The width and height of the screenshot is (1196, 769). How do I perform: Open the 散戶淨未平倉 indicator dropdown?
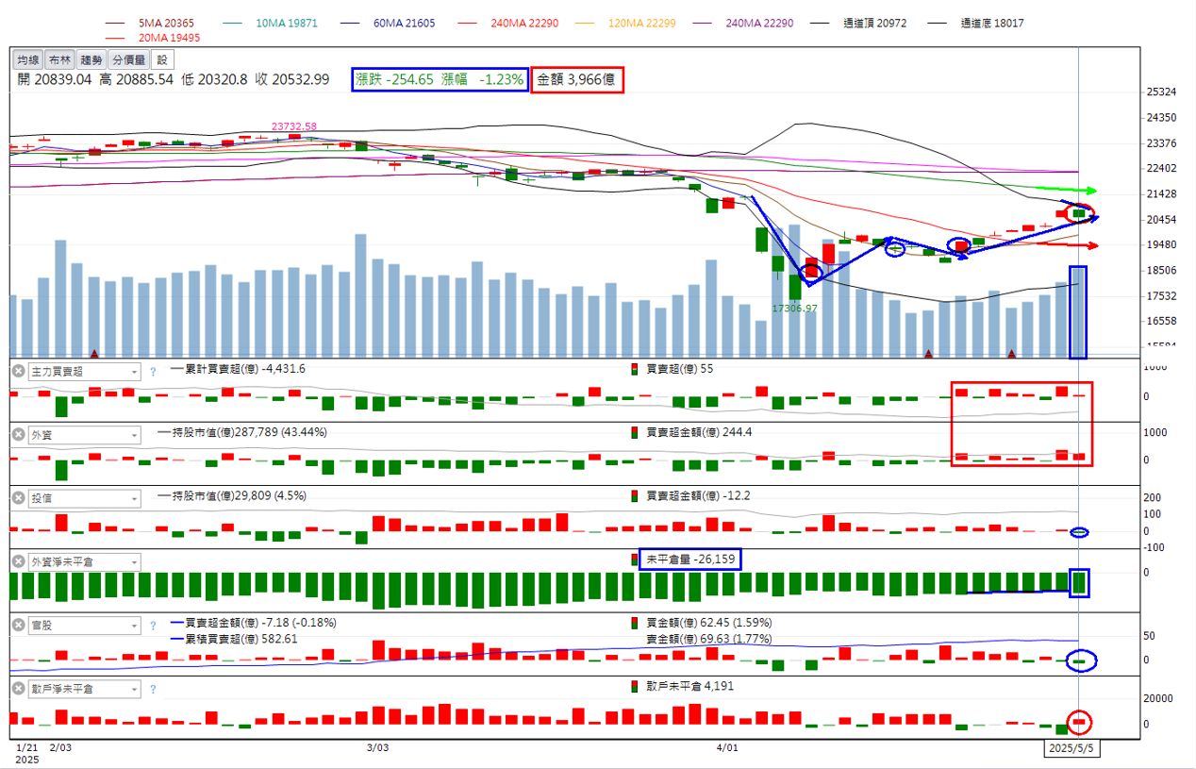coord(84,689)
